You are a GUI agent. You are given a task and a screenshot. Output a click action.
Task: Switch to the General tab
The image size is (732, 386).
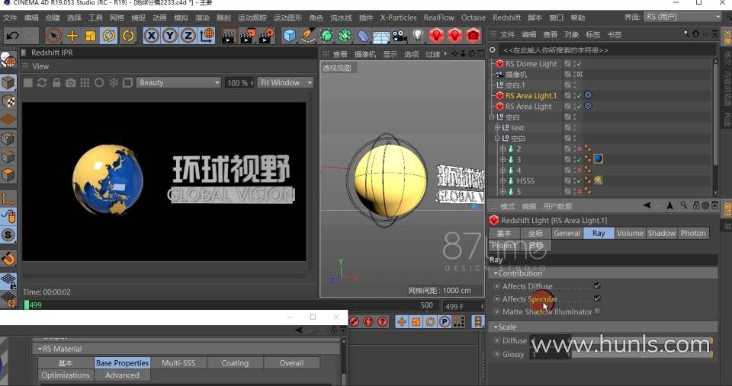567,233
